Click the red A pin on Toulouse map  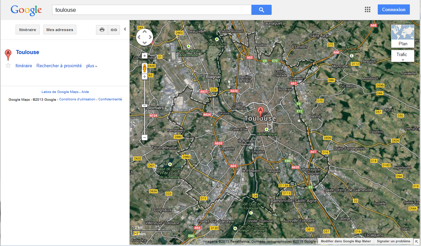tap(261, 112)
